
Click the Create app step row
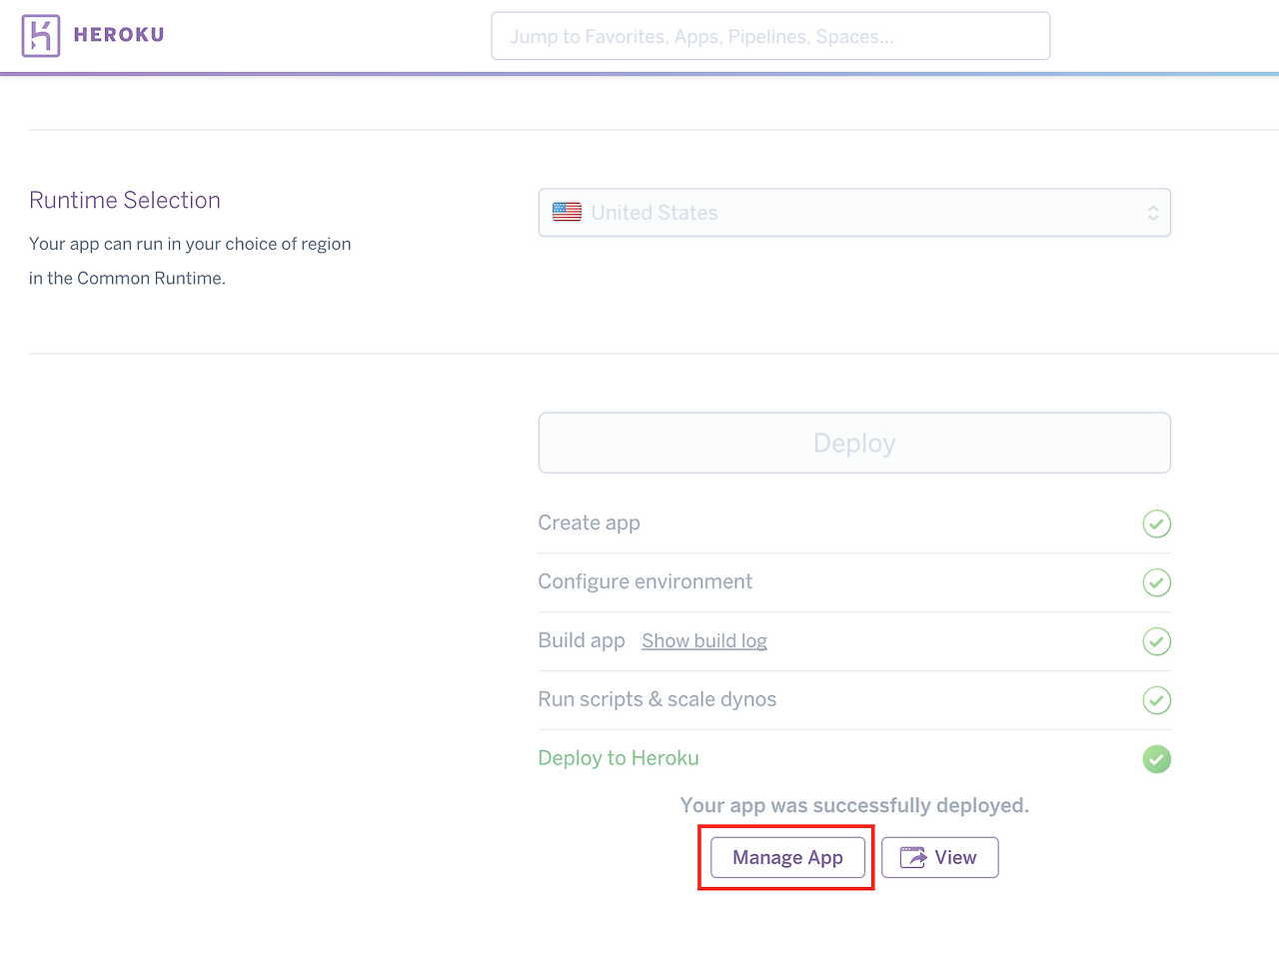pos(589,522)
